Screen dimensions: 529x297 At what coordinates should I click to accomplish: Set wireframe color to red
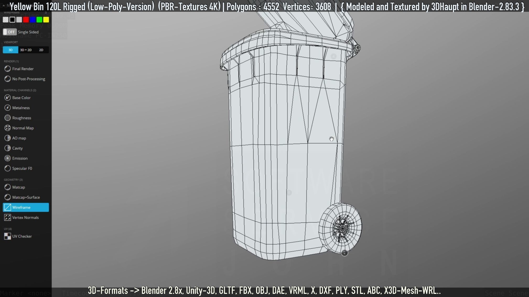[26, 20]
